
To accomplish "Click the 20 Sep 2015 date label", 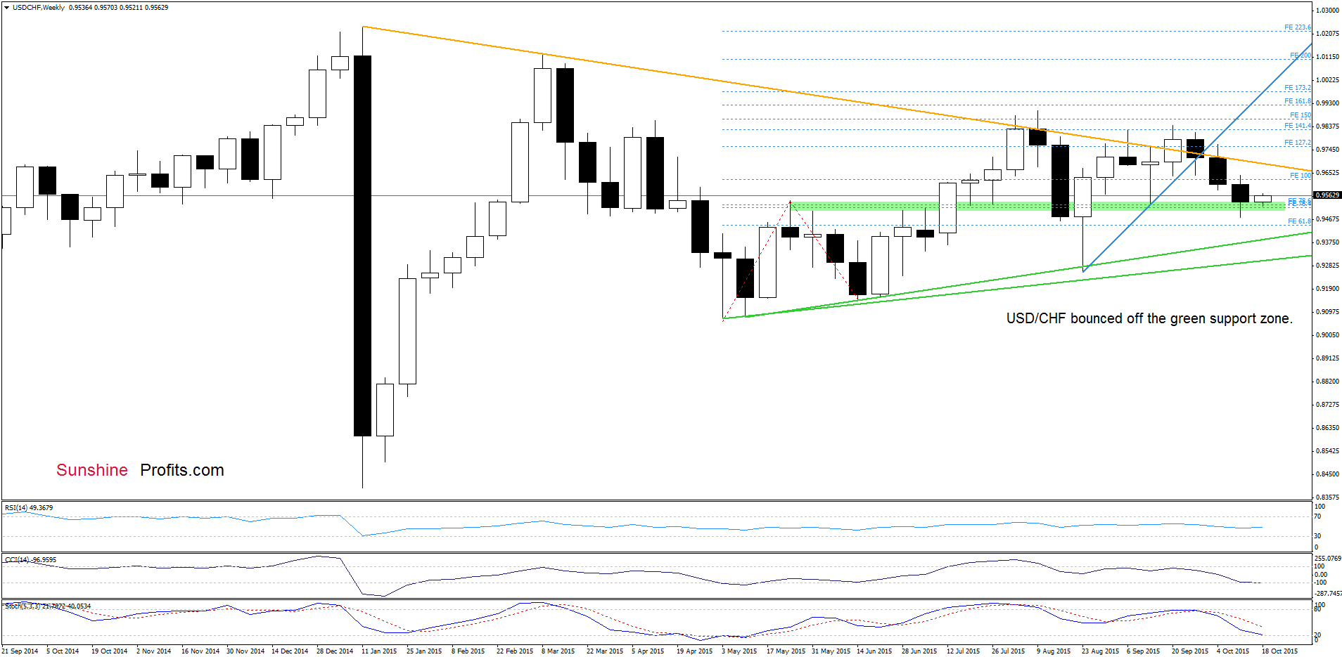I will pyautogui.click(x=1189, y=651).
